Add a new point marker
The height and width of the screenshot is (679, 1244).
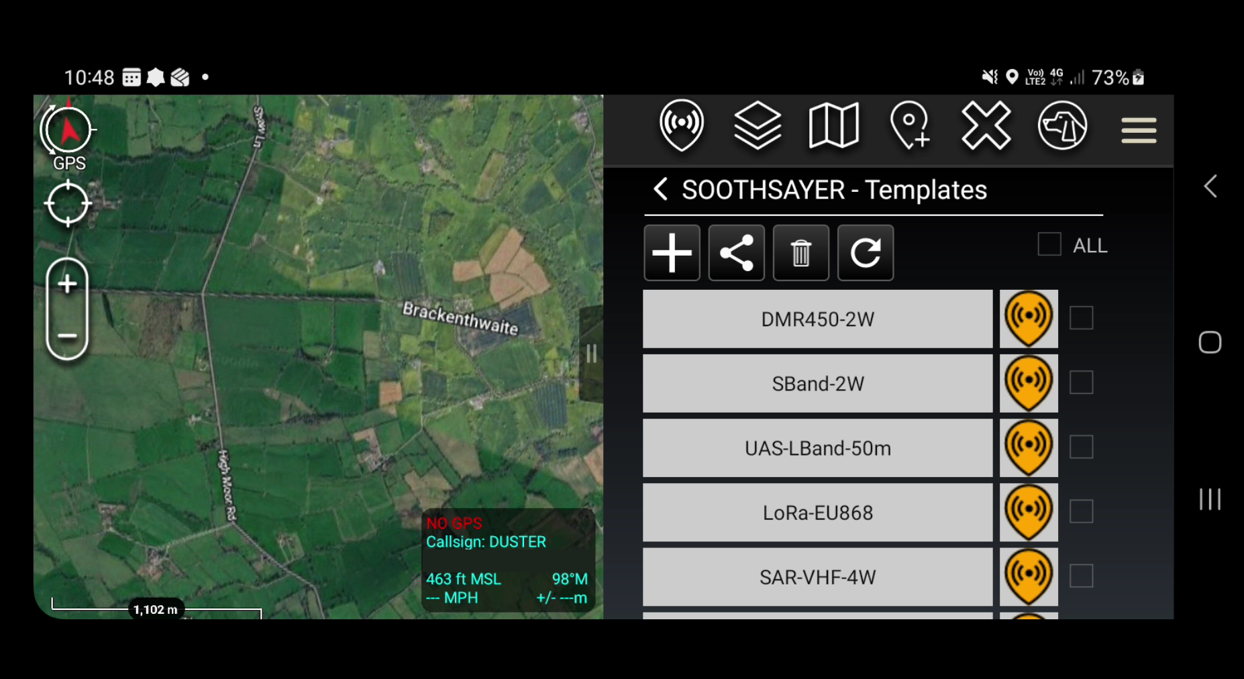pos(910,125)
